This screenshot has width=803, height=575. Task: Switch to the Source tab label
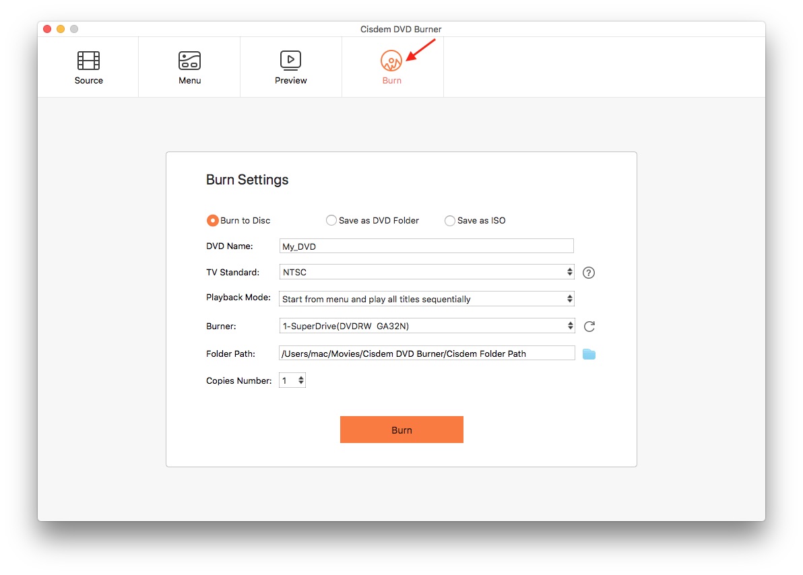point(88,80)
